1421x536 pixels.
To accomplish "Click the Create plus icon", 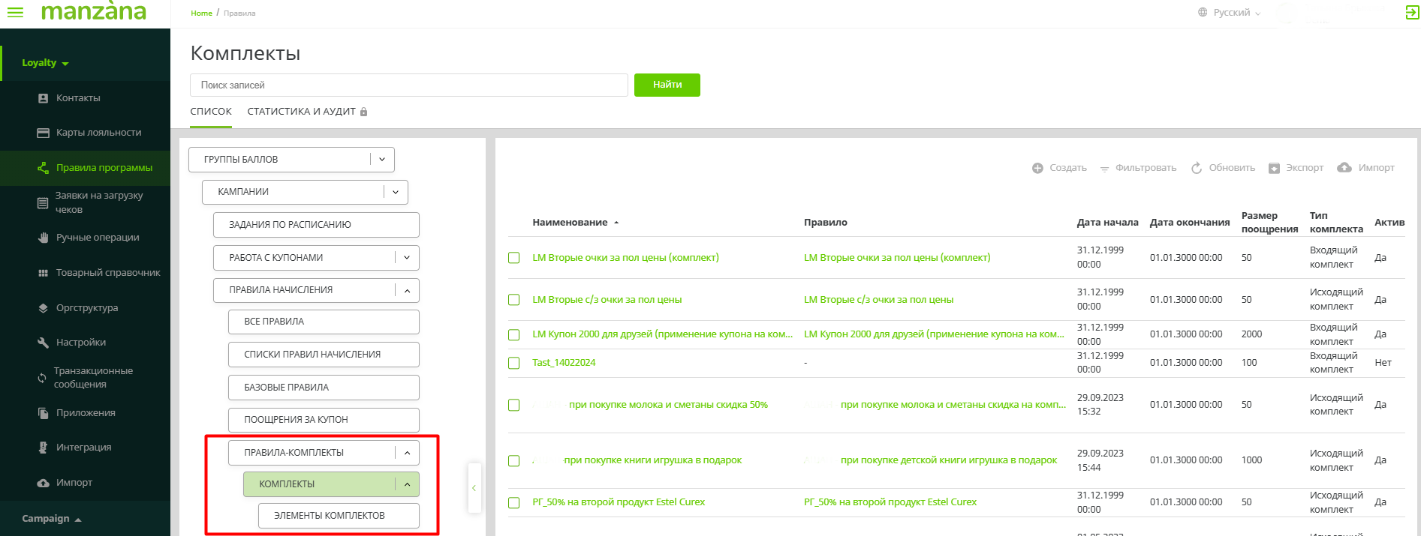I will click(1037, 168).
